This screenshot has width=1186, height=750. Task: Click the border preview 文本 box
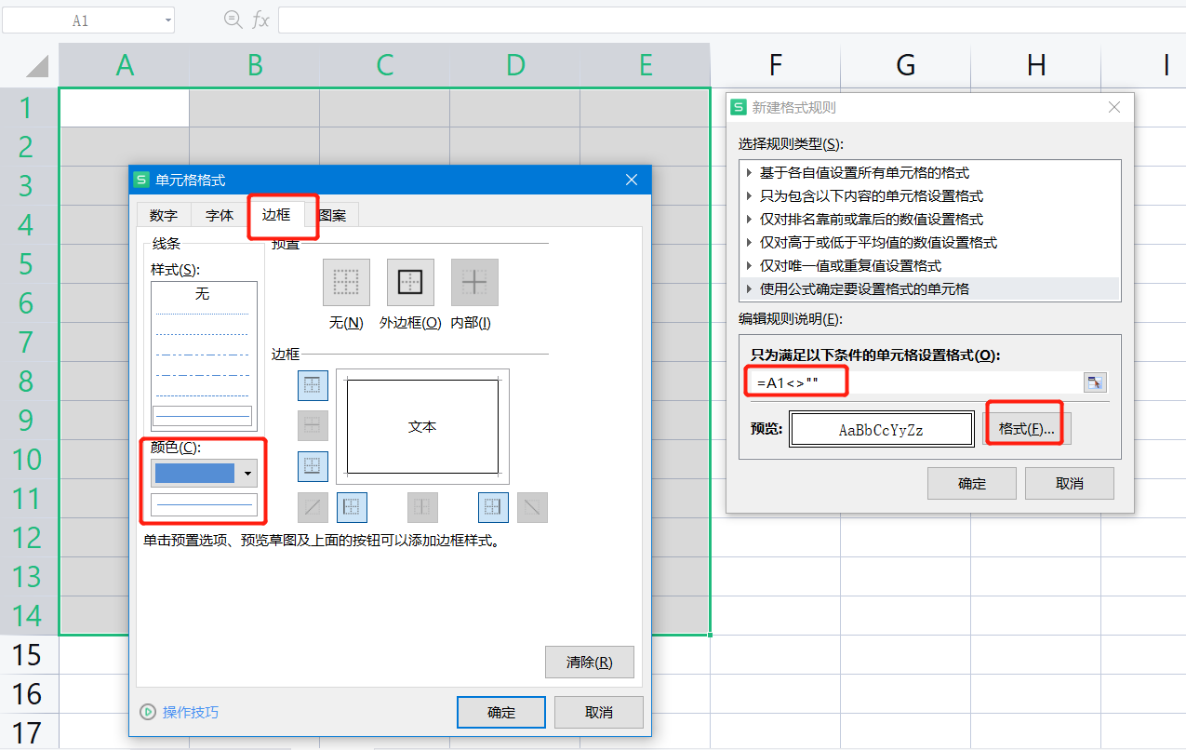click(x=422, y=426)
